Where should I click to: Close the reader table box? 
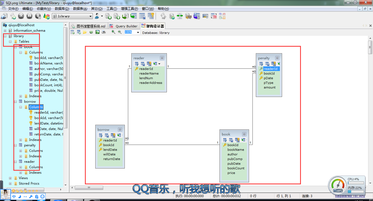162,58
